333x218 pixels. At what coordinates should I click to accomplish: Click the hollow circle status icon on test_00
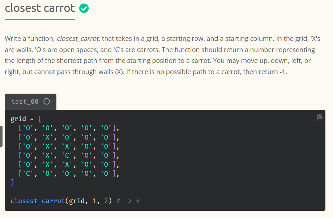tap(46, 102)
